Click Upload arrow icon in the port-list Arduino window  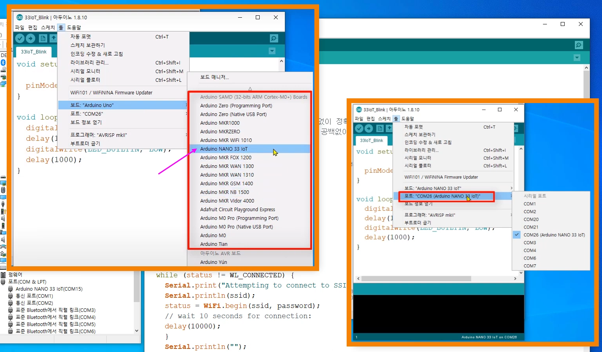click(x=369, y=128)
